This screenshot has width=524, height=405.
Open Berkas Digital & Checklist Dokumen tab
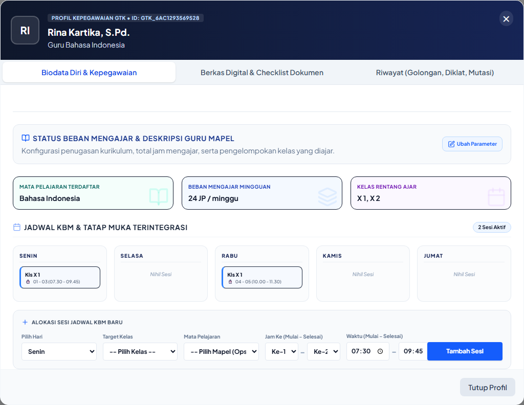tap(262, 73)
